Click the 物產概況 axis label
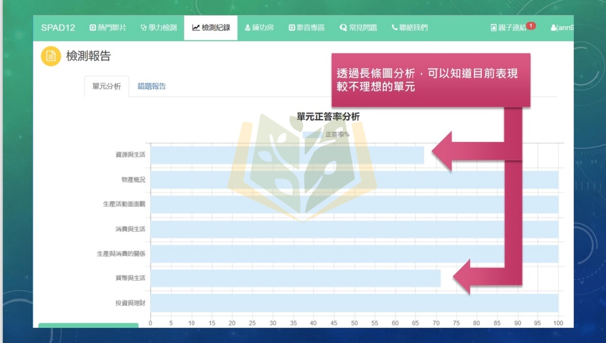This screenshot has width=606, height=343. (x=133, y=180)
